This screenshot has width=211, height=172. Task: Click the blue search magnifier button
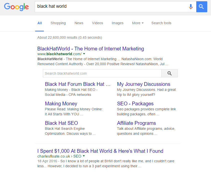tap(202, 7)
